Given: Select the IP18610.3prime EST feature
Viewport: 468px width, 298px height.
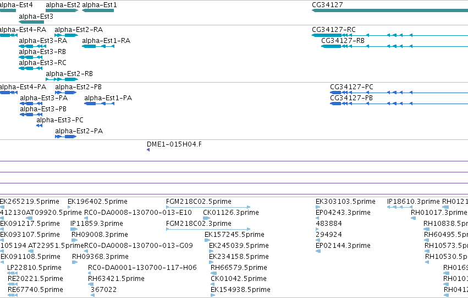Looking at the screenshot, I should (x=400, y=207).
